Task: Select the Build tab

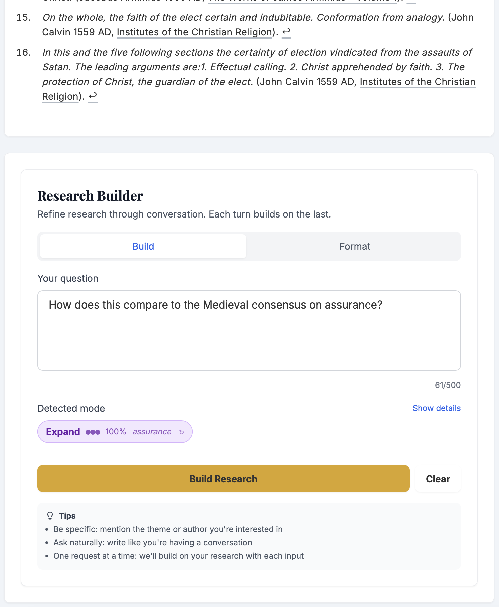Action: (143, 246)
